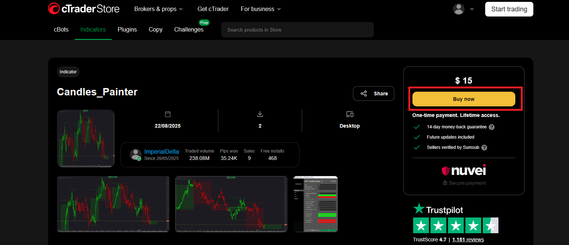569x245 pixels.
Task: Expand the For business dropdown
Action: (261, 9)
